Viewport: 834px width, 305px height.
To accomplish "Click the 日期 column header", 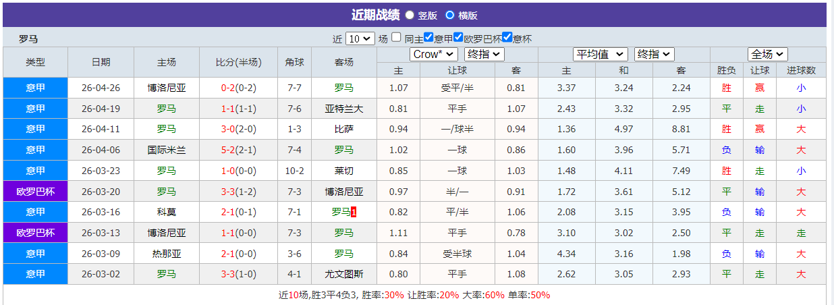I will (101, 62).
